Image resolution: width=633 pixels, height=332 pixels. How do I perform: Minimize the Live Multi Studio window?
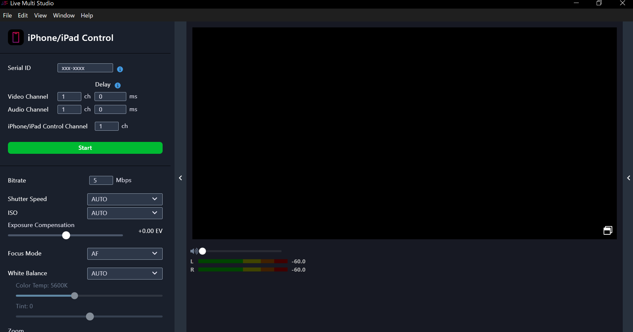576,3
